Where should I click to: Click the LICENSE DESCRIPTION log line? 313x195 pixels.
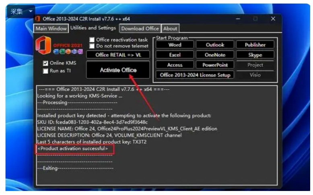(109, 135)
